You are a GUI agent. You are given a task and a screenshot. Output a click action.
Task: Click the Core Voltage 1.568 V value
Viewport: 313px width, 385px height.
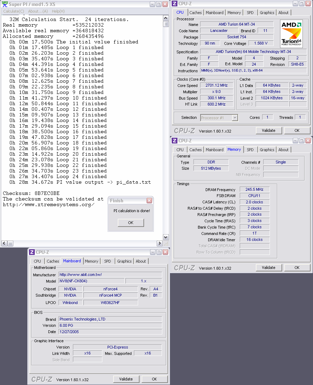(x=261, y=43)
